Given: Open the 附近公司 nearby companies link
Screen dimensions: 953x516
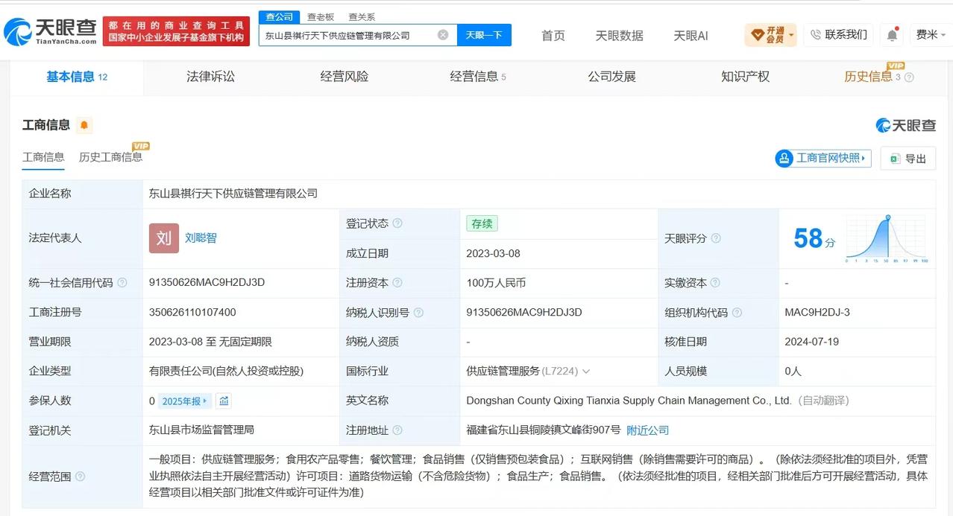Looking at the screenshot, I should [x=647, y=430].
